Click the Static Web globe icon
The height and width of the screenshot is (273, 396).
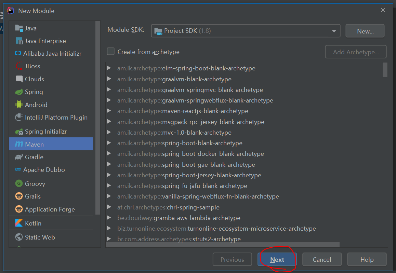(19, 237)
